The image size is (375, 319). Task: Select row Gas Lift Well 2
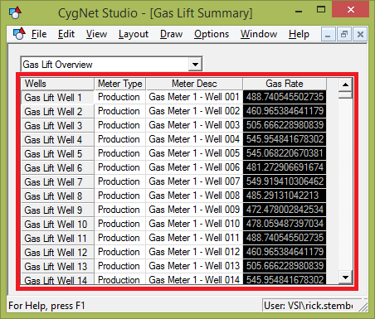pos(57,112)
